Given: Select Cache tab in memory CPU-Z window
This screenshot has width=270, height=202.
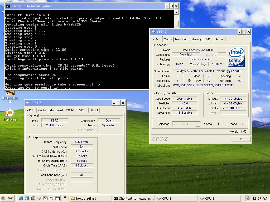Looking at the screenshot, I should [x=42, y=110].
